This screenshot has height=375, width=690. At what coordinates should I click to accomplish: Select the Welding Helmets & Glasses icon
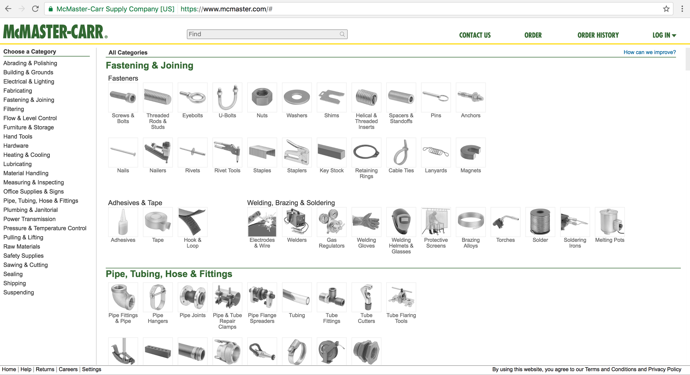[401, 222]
